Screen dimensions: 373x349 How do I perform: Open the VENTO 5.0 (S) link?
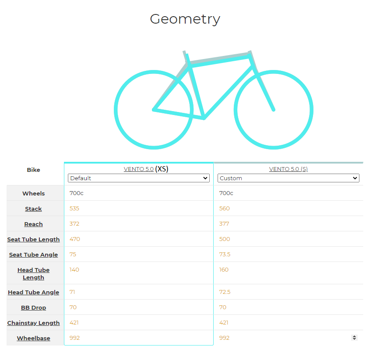click(289, 169)
